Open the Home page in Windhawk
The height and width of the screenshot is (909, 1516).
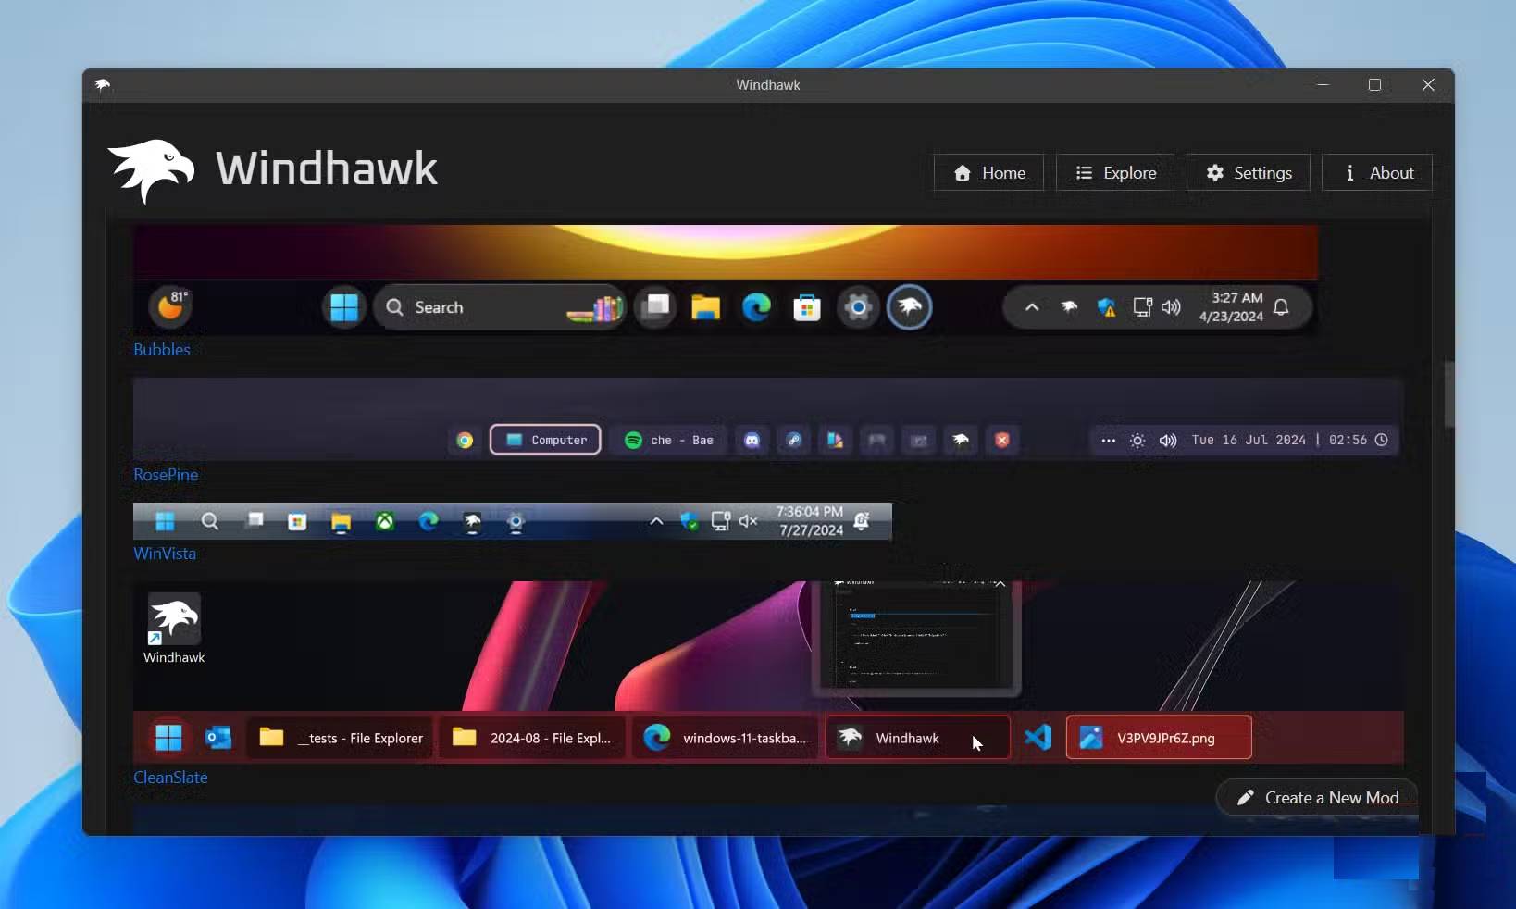pos(988,173)
